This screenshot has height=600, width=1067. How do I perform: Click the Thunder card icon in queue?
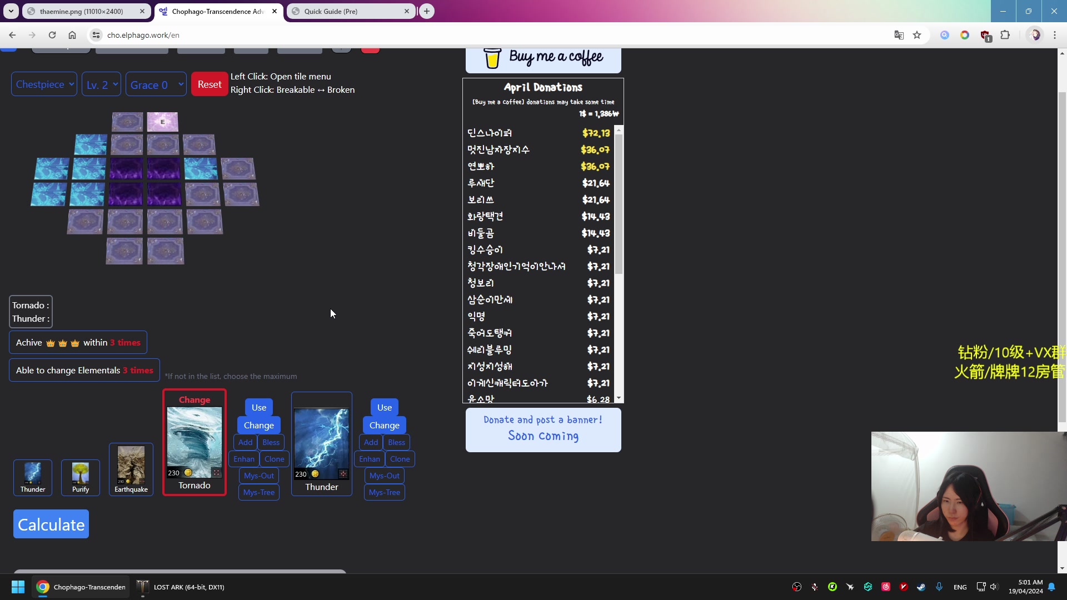(33, 473)
